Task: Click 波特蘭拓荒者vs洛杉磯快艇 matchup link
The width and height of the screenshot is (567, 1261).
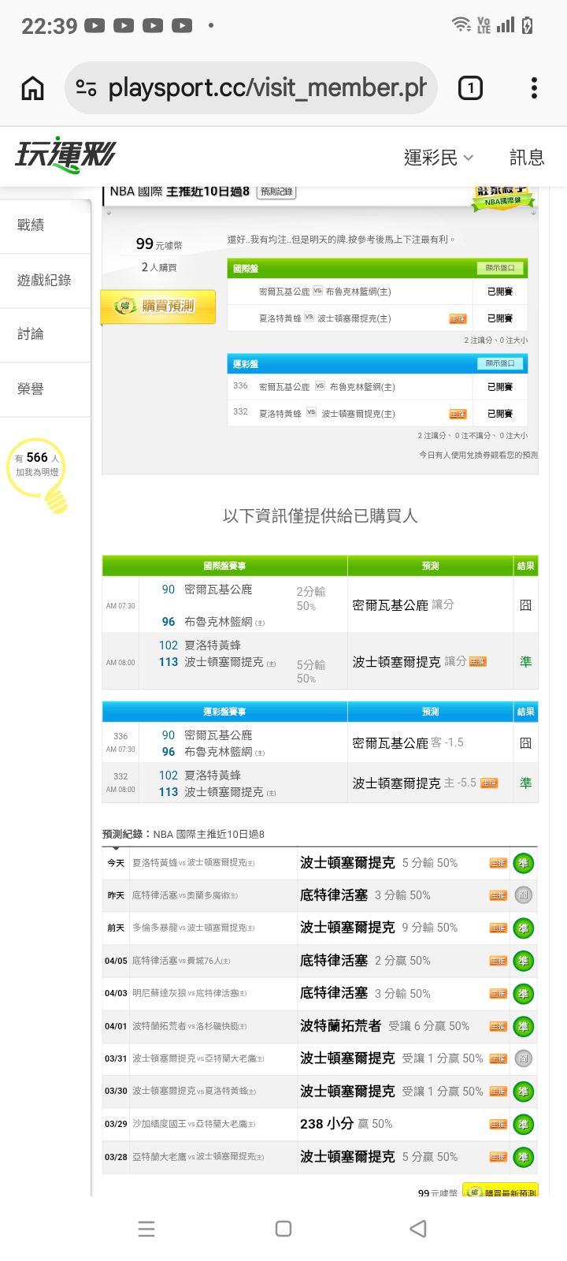Action: pos(190,1026)
